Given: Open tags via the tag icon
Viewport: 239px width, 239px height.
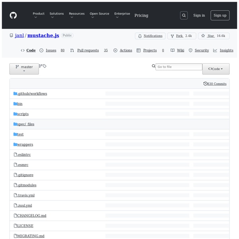Looking at the screenshot, I should click(x=44, y=66).
